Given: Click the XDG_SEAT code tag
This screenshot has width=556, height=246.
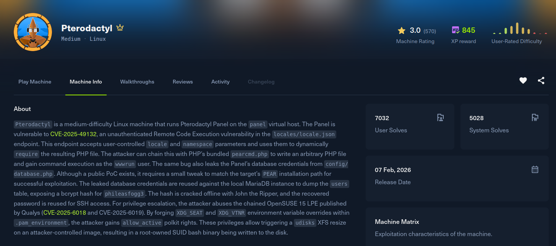Looking at the screenshot, I should pos(190,213).
